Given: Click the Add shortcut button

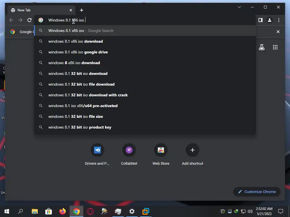Looking at the screenshot, I should tap(193, 155).
